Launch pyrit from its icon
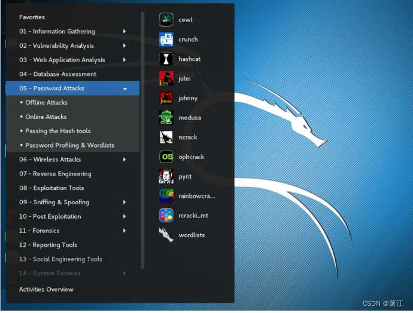This screenshot has height=313, width=413. pos(166,176)
